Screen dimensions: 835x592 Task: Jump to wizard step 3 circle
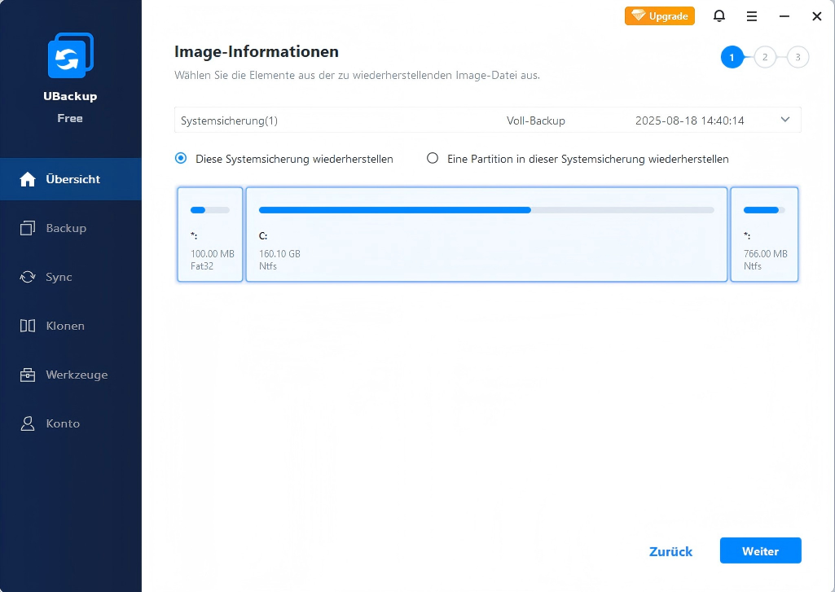(798, 57)
